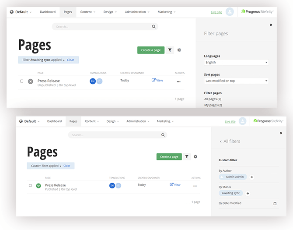Go back using the All filters chevron
Viewport: 293px width, 230px height.
point(220,142)
